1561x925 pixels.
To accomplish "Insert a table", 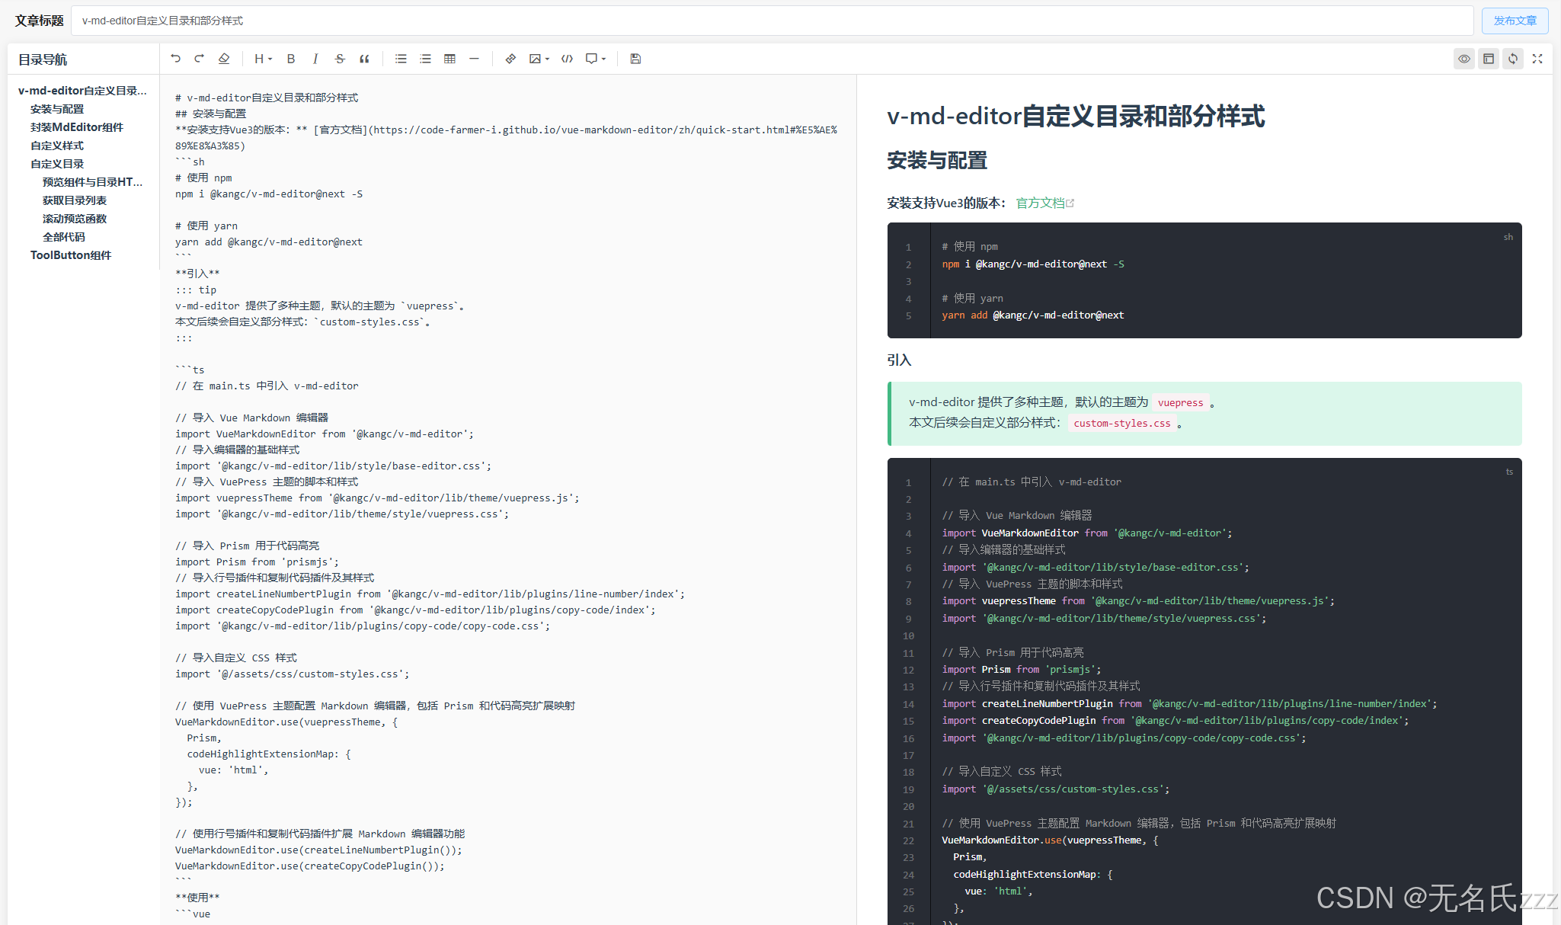I will point(449,59).
